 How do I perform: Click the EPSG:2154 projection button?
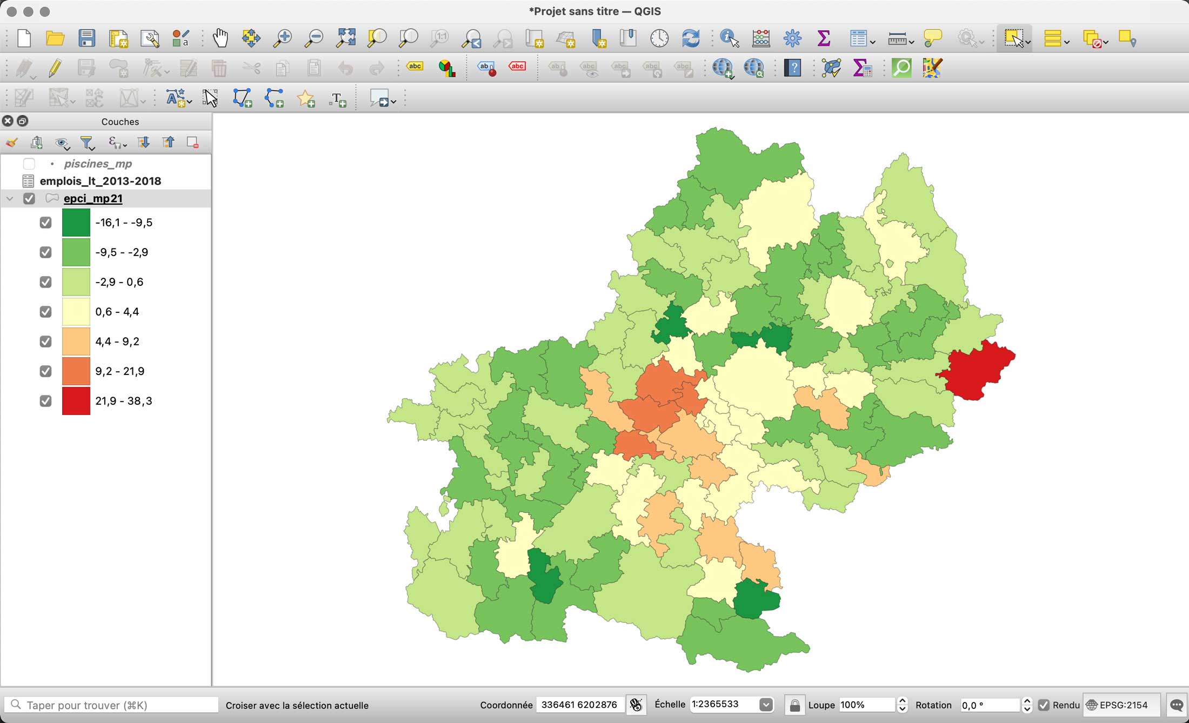[1122, 705]
